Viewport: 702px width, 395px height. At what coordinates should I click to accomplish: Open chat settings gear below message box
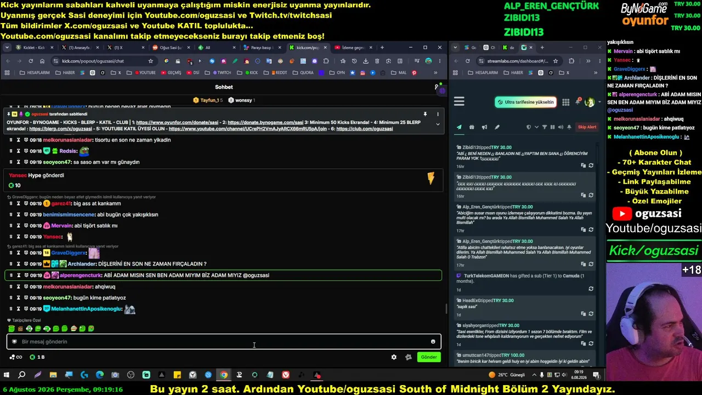(394, 357)
